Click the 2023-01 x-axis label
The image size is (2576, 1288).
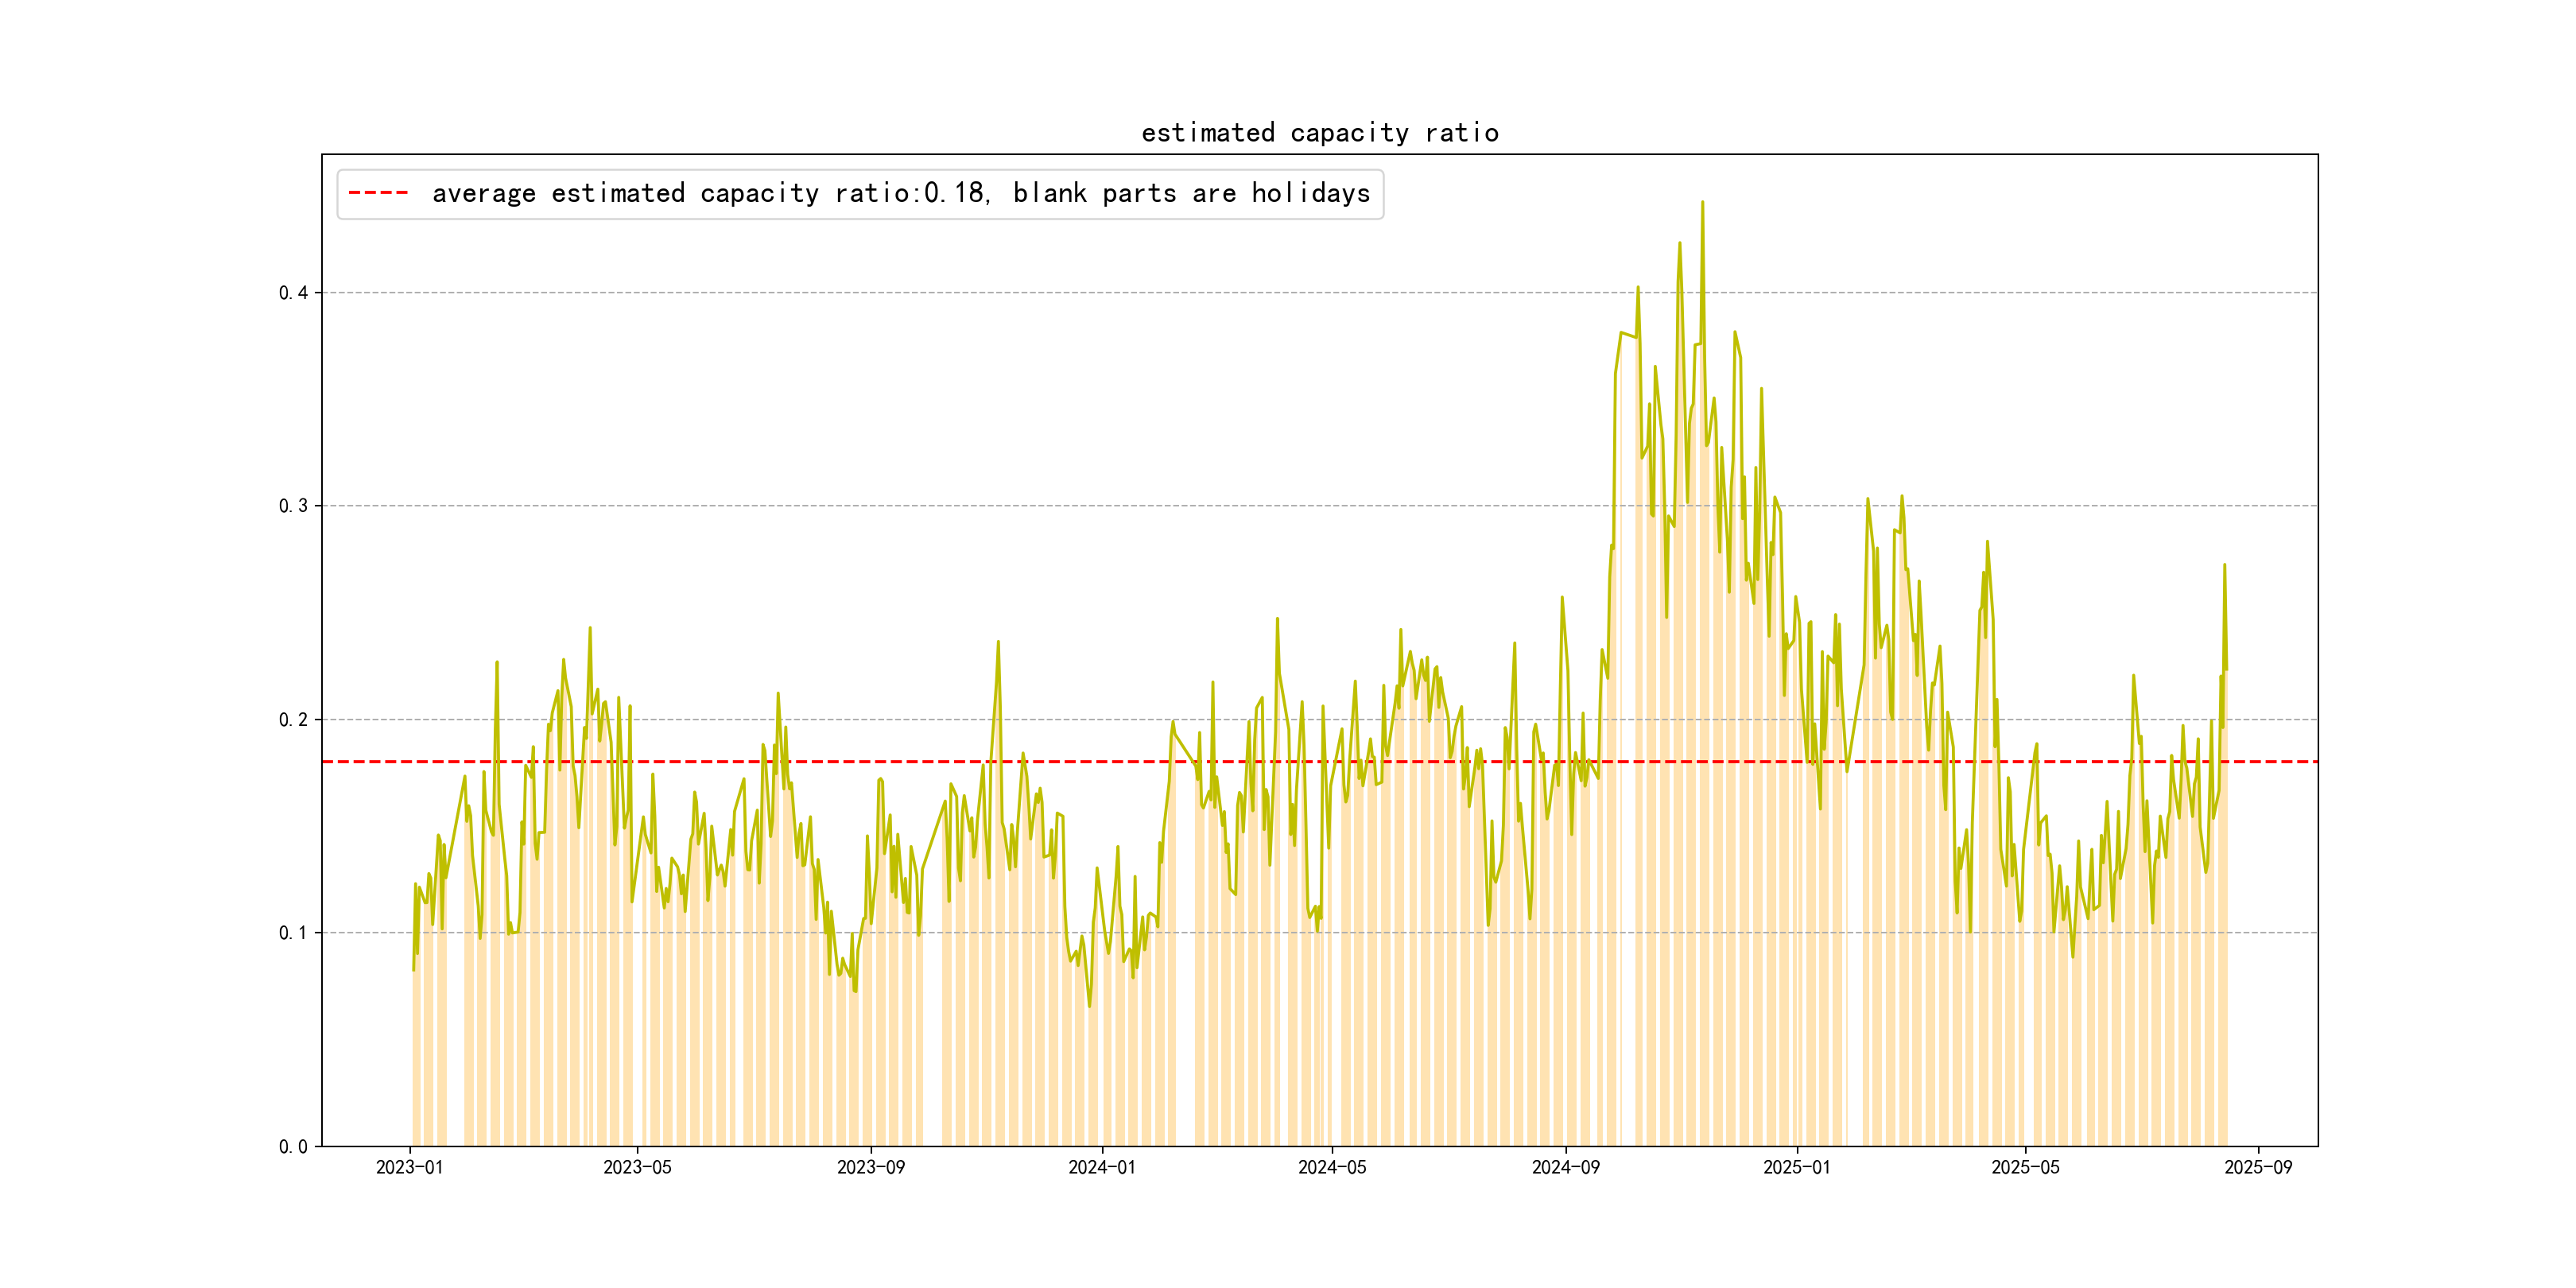(409, 1167)
